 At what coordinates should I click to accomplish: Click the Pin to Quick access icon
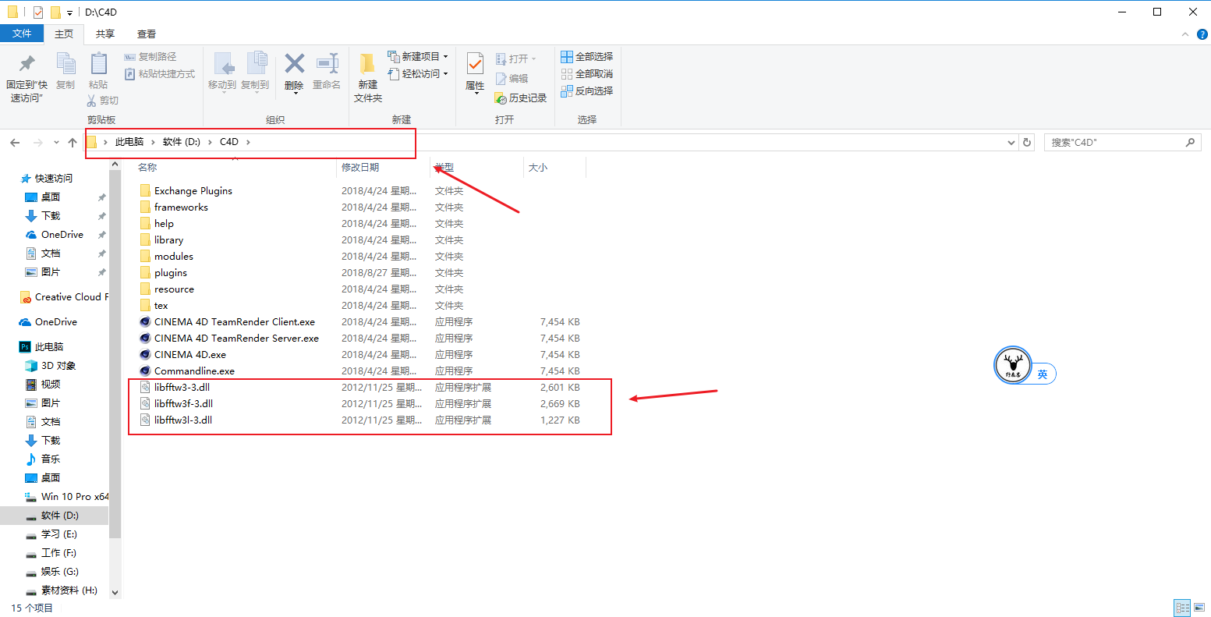coord(27,63)
